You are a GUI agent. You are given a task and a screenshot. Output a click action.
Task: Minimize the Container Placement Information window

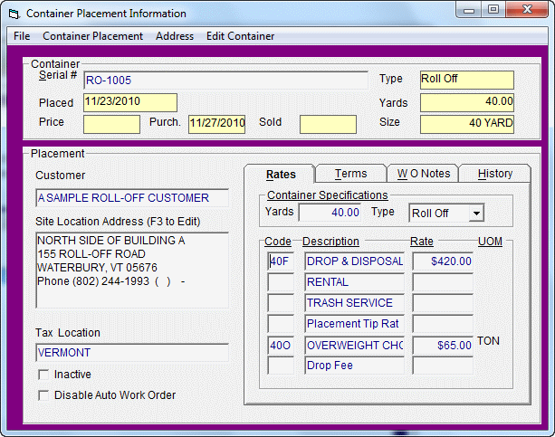469,10
